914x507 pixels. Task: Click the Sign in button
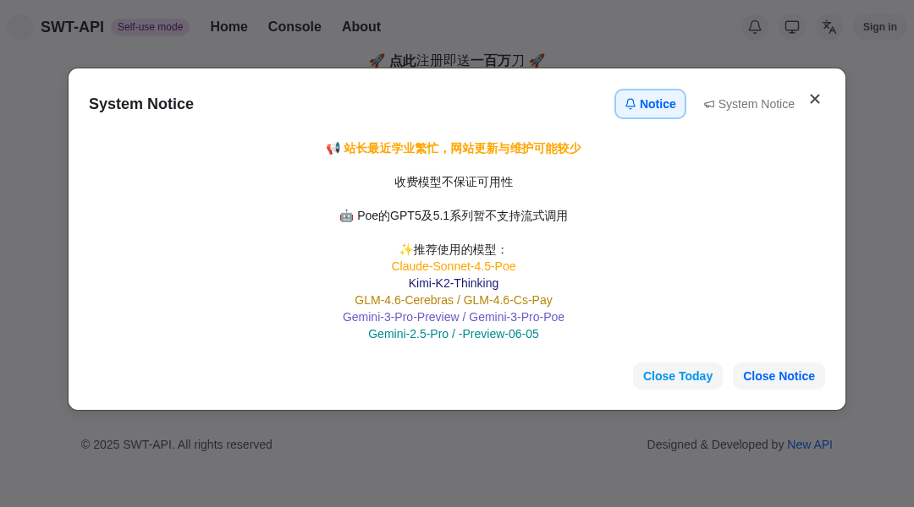coord(880,26)
